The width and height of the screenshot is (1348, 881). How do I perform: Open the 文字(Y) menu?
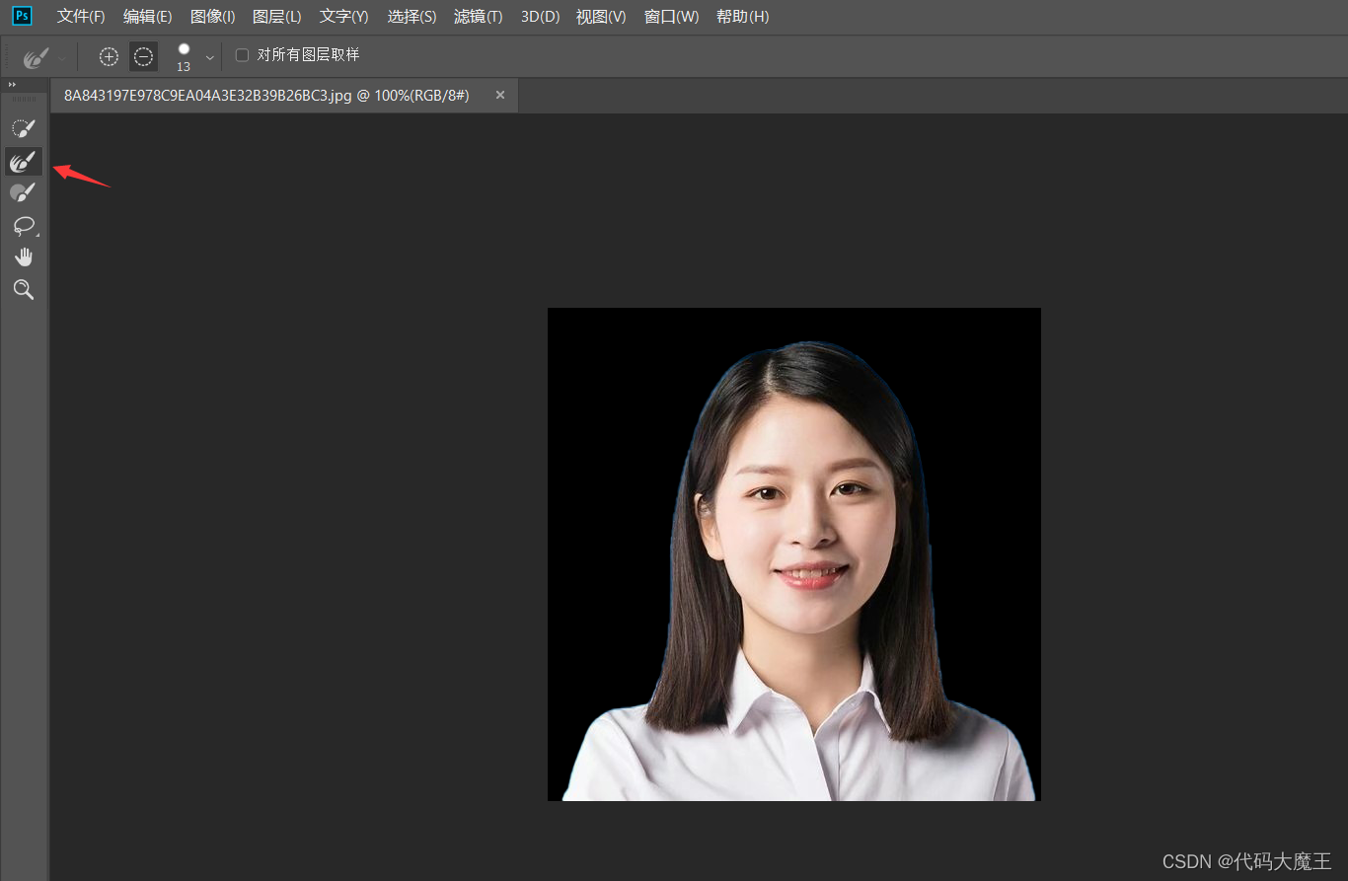pos(343,17)
